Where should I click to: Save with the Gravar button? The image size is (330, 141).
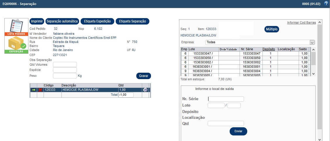(x=143, y=76)
